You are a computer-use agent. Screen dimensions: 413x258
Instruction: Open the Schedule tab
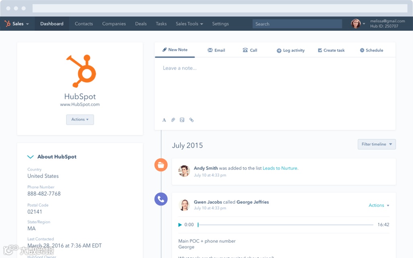[371, 50]
